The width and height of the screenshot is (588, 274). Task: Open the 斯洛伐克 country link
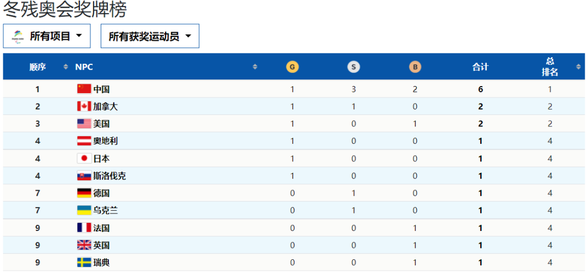click(109, 176)
